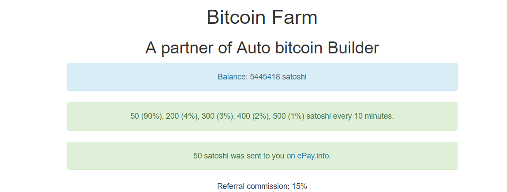
Task: Click the "200 (4%)" reward odds text
Action: tap(182, 117)
